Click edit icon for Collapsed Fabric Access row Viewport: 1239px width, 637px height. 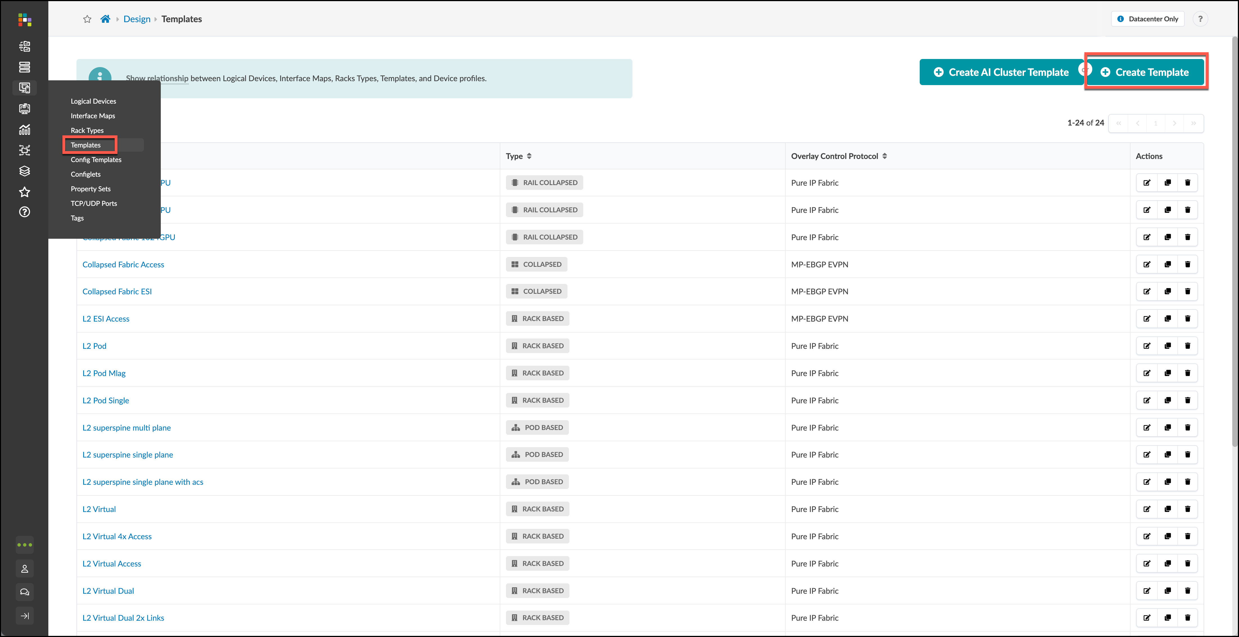(x=1147, y=264)
